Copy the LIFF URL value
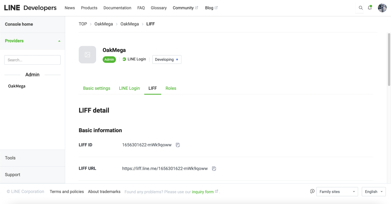The image size is (391, 204). tap(214, 169)
